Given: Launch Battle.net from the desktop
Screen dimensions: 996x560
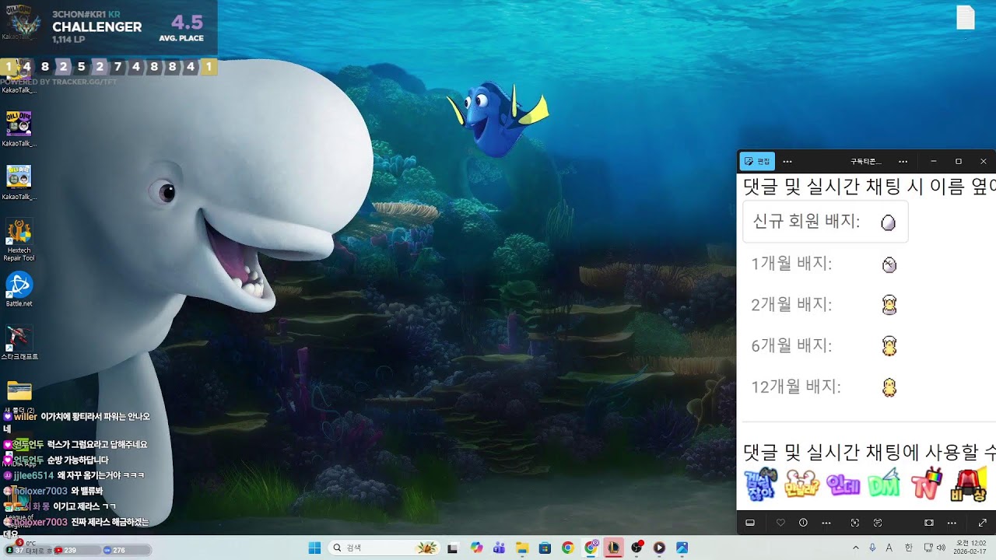Looking at the screenshot, I should click(x=19, y=289).
